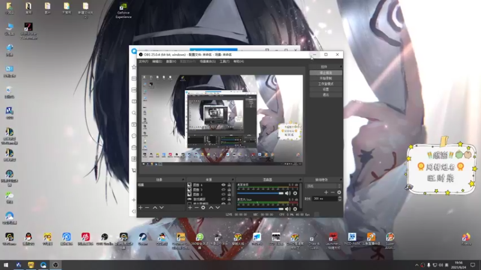Open the 帮助(H) menu in OBS
The height and width of the screenshot is (270, 481).
tap(239, 62)
